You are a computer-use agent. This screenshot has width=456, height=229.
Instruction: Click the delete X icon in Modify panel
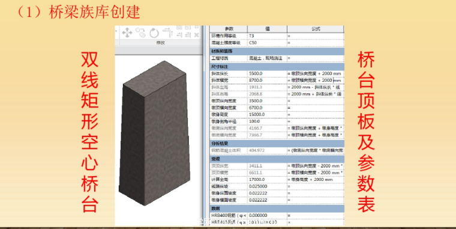(x=197, y=35)
